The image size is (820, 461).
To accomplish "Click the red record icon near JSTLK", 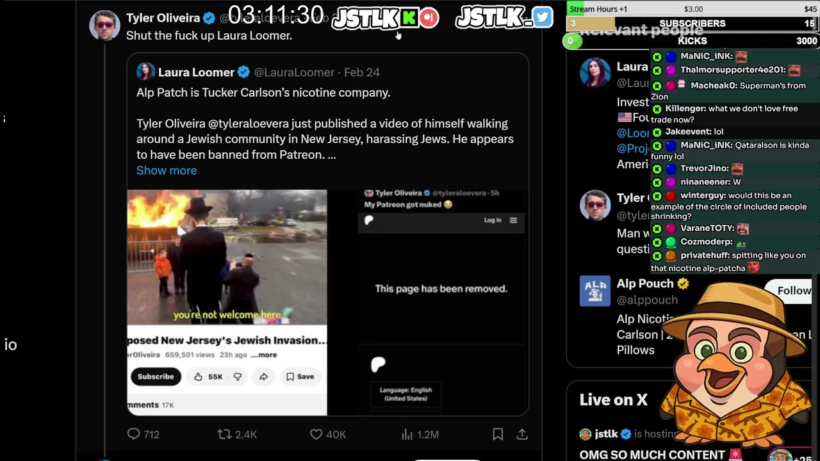I will pos(429,18).
